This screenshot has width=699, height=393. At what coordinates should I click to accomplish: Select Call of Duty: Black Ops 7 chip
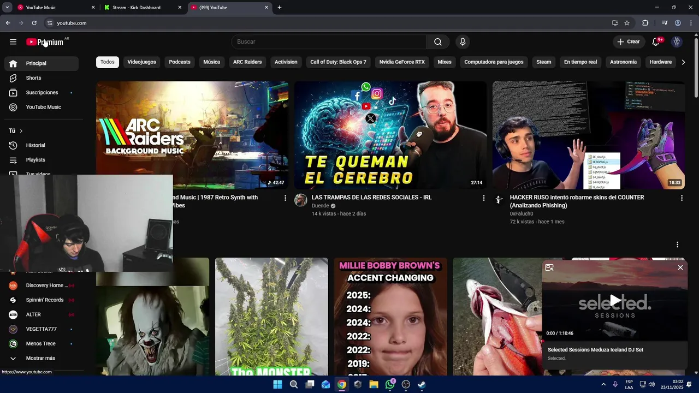pyautogui.click(x=339, y=62)
